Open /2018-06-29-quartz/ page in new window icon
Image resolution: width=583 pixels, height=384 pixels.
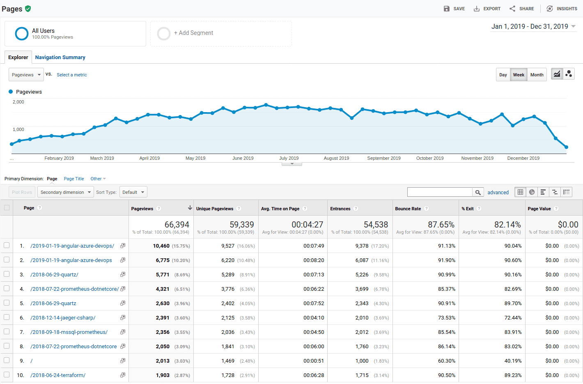122,274
